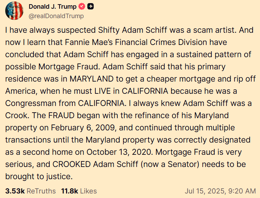Open the flag-themed profile avatar
Viewport: 260px width, 198px height.
14,11
